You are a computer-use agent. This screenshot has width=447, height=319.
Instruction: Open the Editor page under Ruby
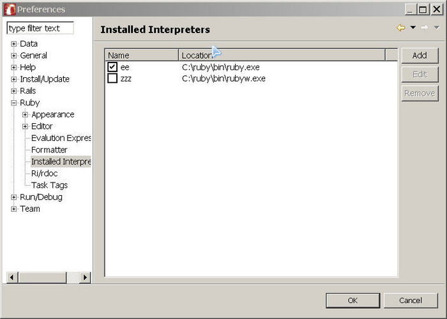point(42,126)
